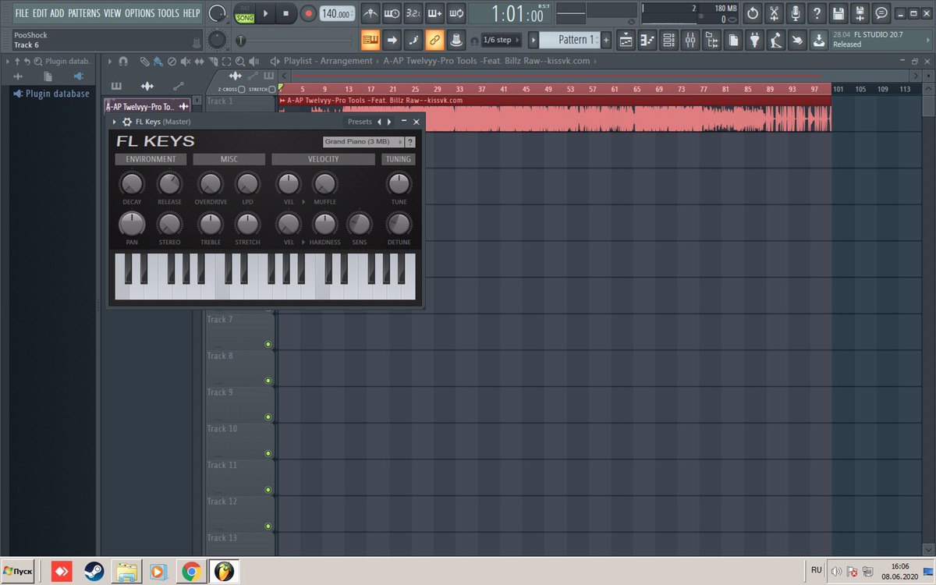Open Google Chrome from the taskbar
Viewport: 936px width, 585px height.
[191, 571]
